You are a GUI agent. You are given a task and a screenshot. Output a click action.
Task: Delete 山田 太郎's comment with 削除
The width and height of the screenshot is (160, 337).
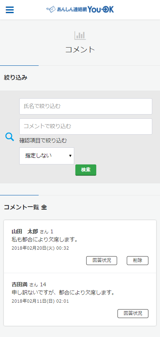(138, 260)
